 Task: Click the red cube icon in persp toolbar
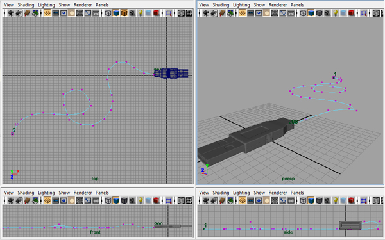(352, 13)
